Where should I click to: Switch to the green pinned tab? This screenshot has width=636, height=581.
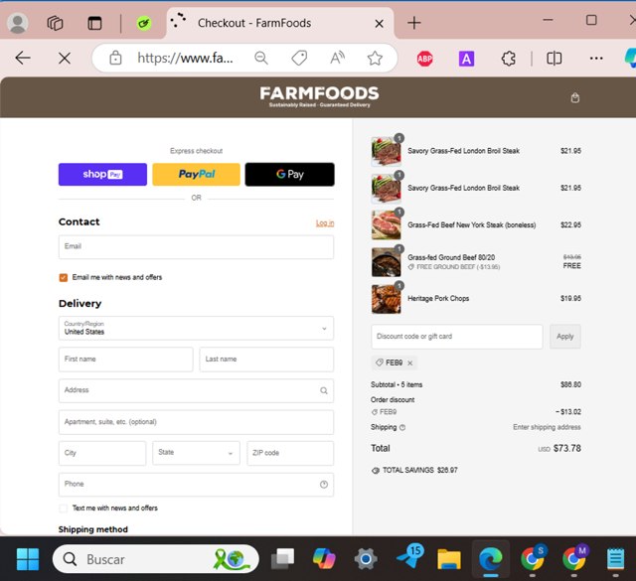coord(143,23)
